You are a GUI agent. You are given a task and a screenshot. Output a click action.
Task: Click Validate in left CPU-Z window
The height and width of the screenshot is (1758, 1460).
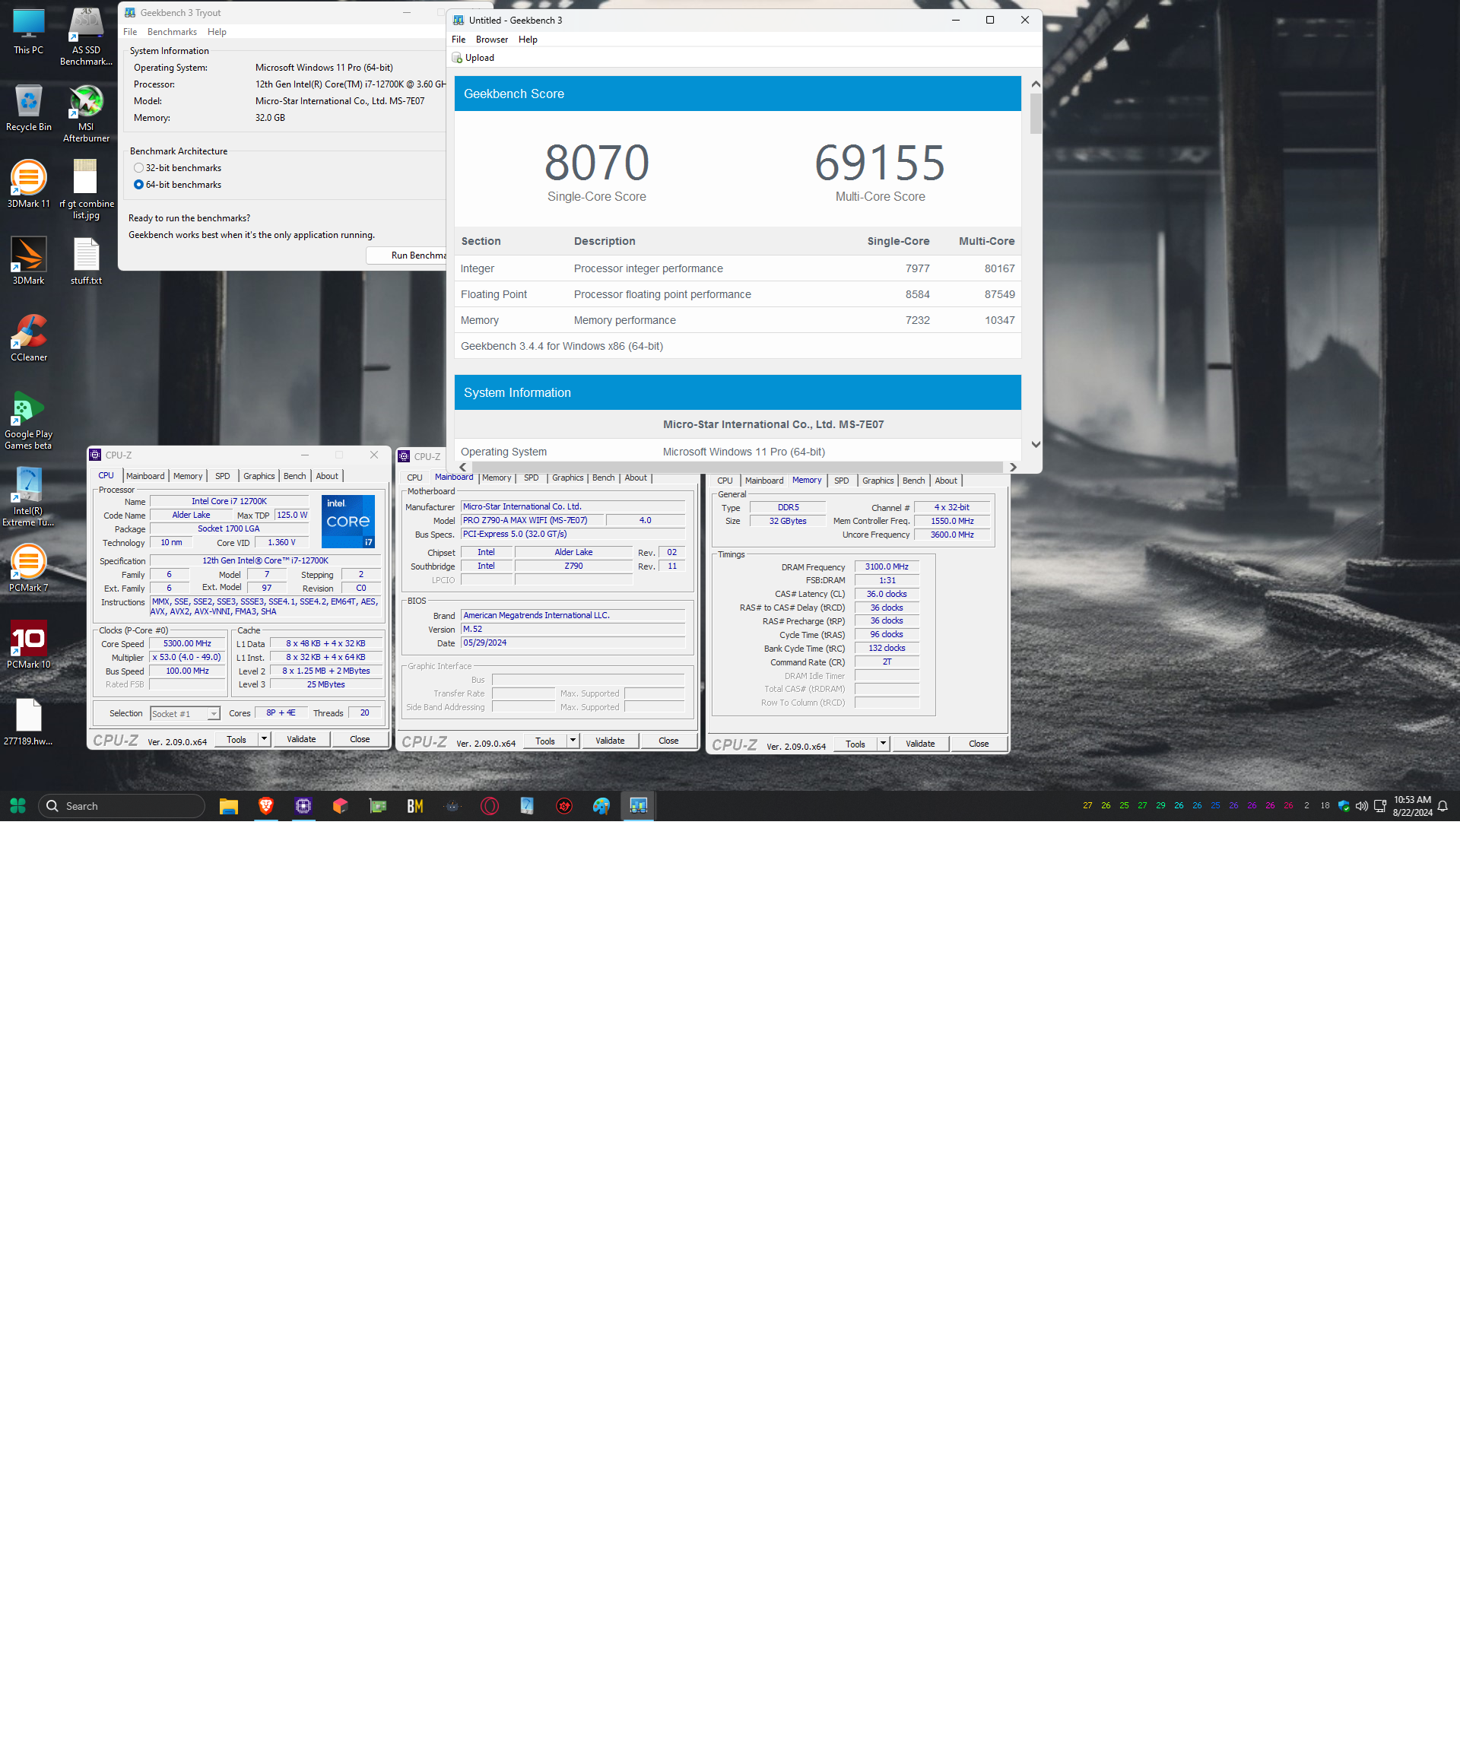(301, 739)
